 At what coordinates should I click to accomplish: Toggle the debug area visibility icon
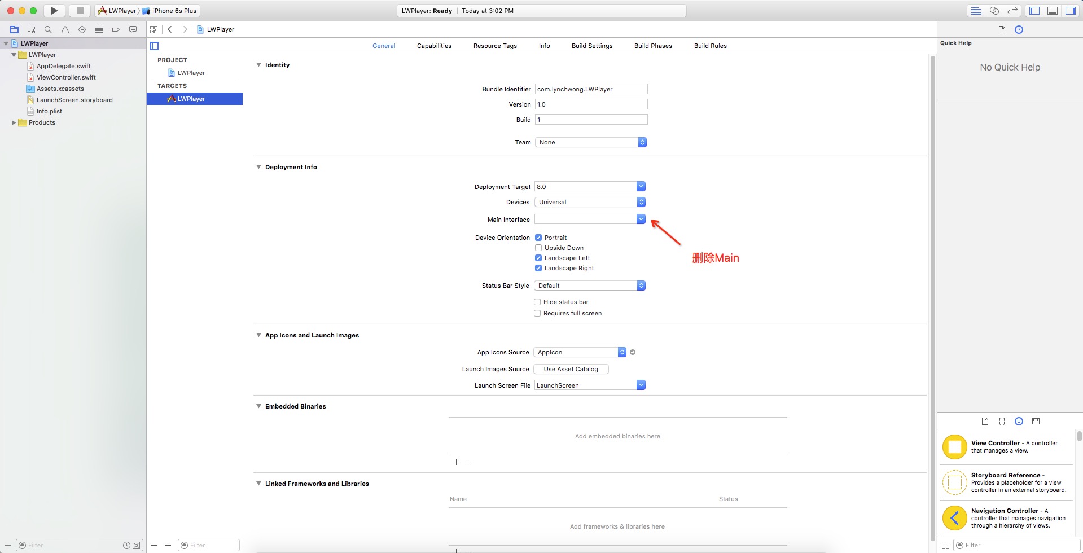click(1053, 11)
